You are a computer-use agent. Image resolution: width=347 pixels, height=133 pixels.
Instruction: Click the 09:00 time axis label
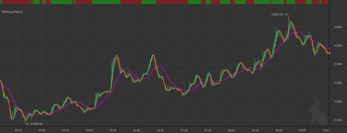279,130
